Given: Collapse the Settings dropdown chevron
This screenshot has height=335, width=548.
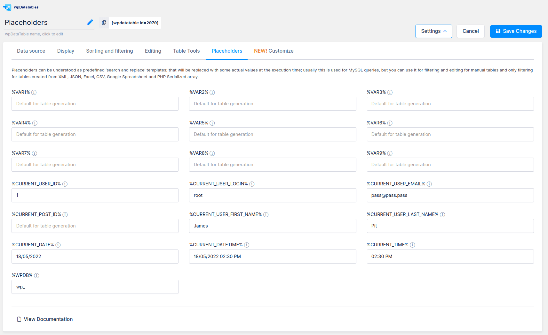Looking at the screenshot, I should tap(445, 31).
